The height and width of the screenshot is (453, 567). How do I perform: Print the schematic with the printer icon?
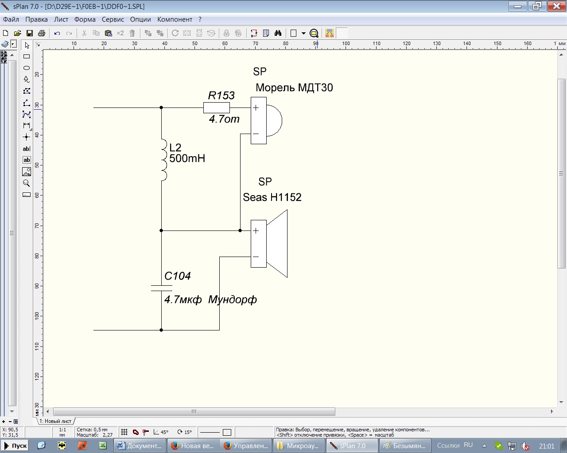pyautogui.click(x=42, y=33)
